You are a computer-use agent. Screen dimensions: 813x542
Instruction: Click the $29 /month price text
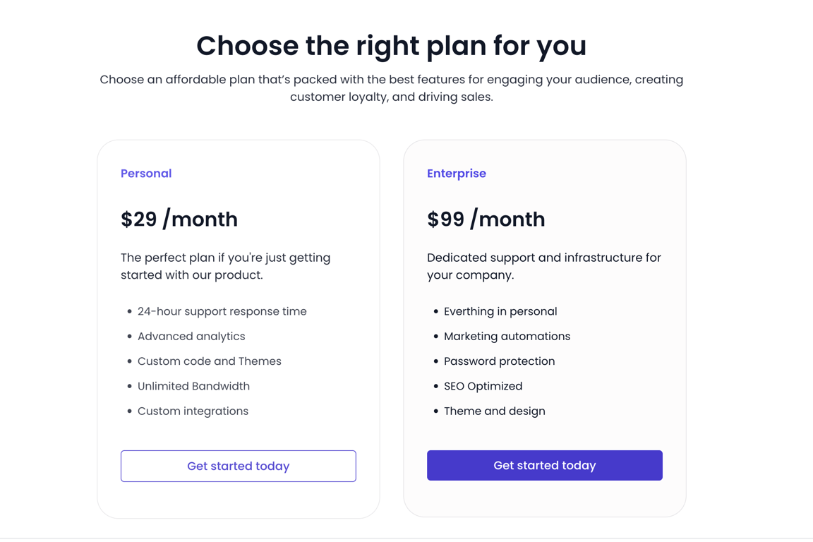pos(179,219)
